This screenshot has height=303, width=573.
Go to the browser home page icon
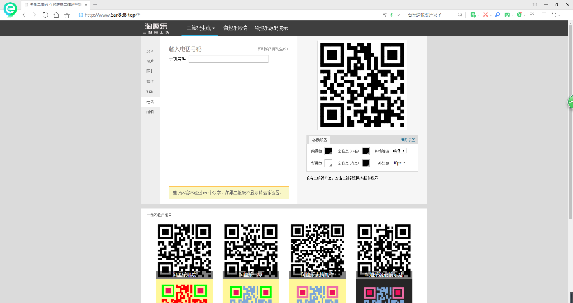tap(56, 15)
